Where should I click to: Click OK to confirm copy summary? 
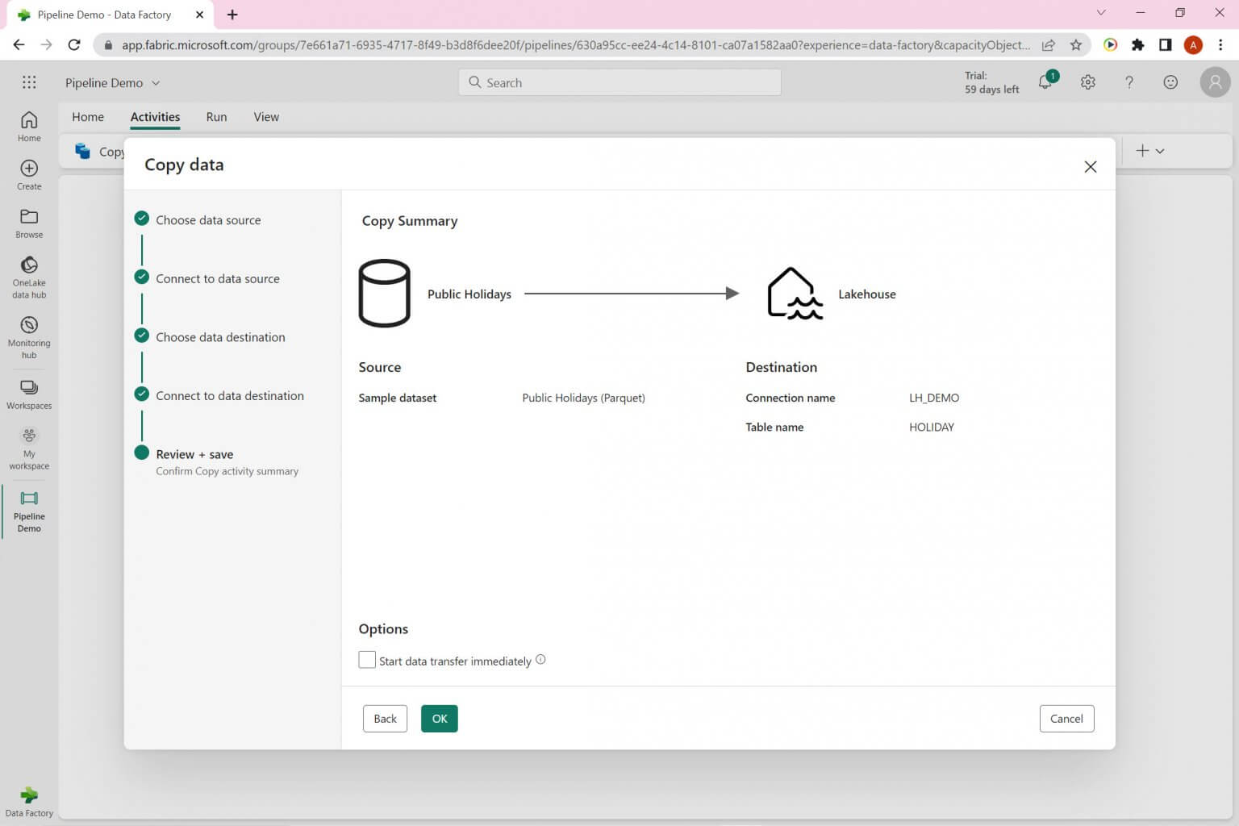click(439, 719)
